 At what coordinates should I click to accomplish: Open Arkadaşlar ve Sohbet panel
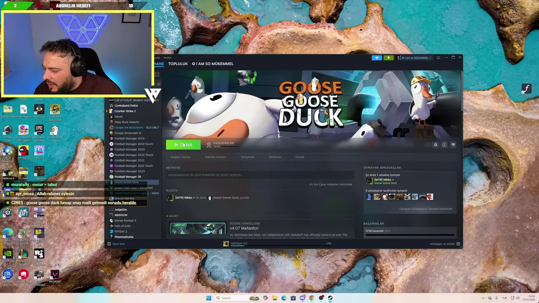click(445, 244)
